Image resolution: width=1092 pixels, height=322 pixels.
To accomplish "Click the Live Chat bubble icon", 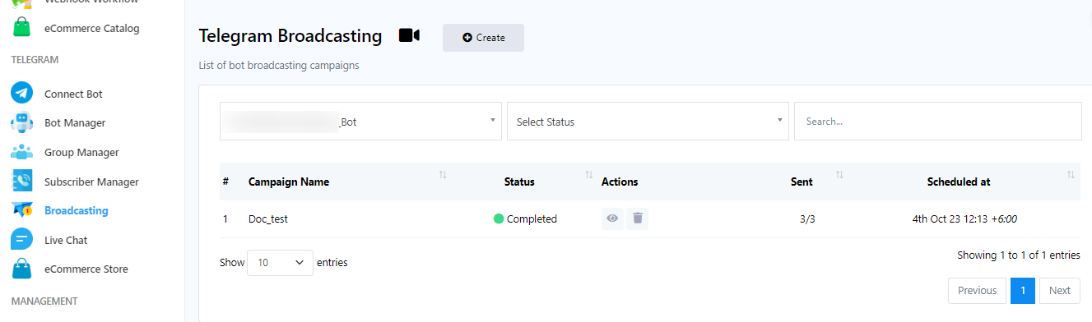I will pos(21,240).
